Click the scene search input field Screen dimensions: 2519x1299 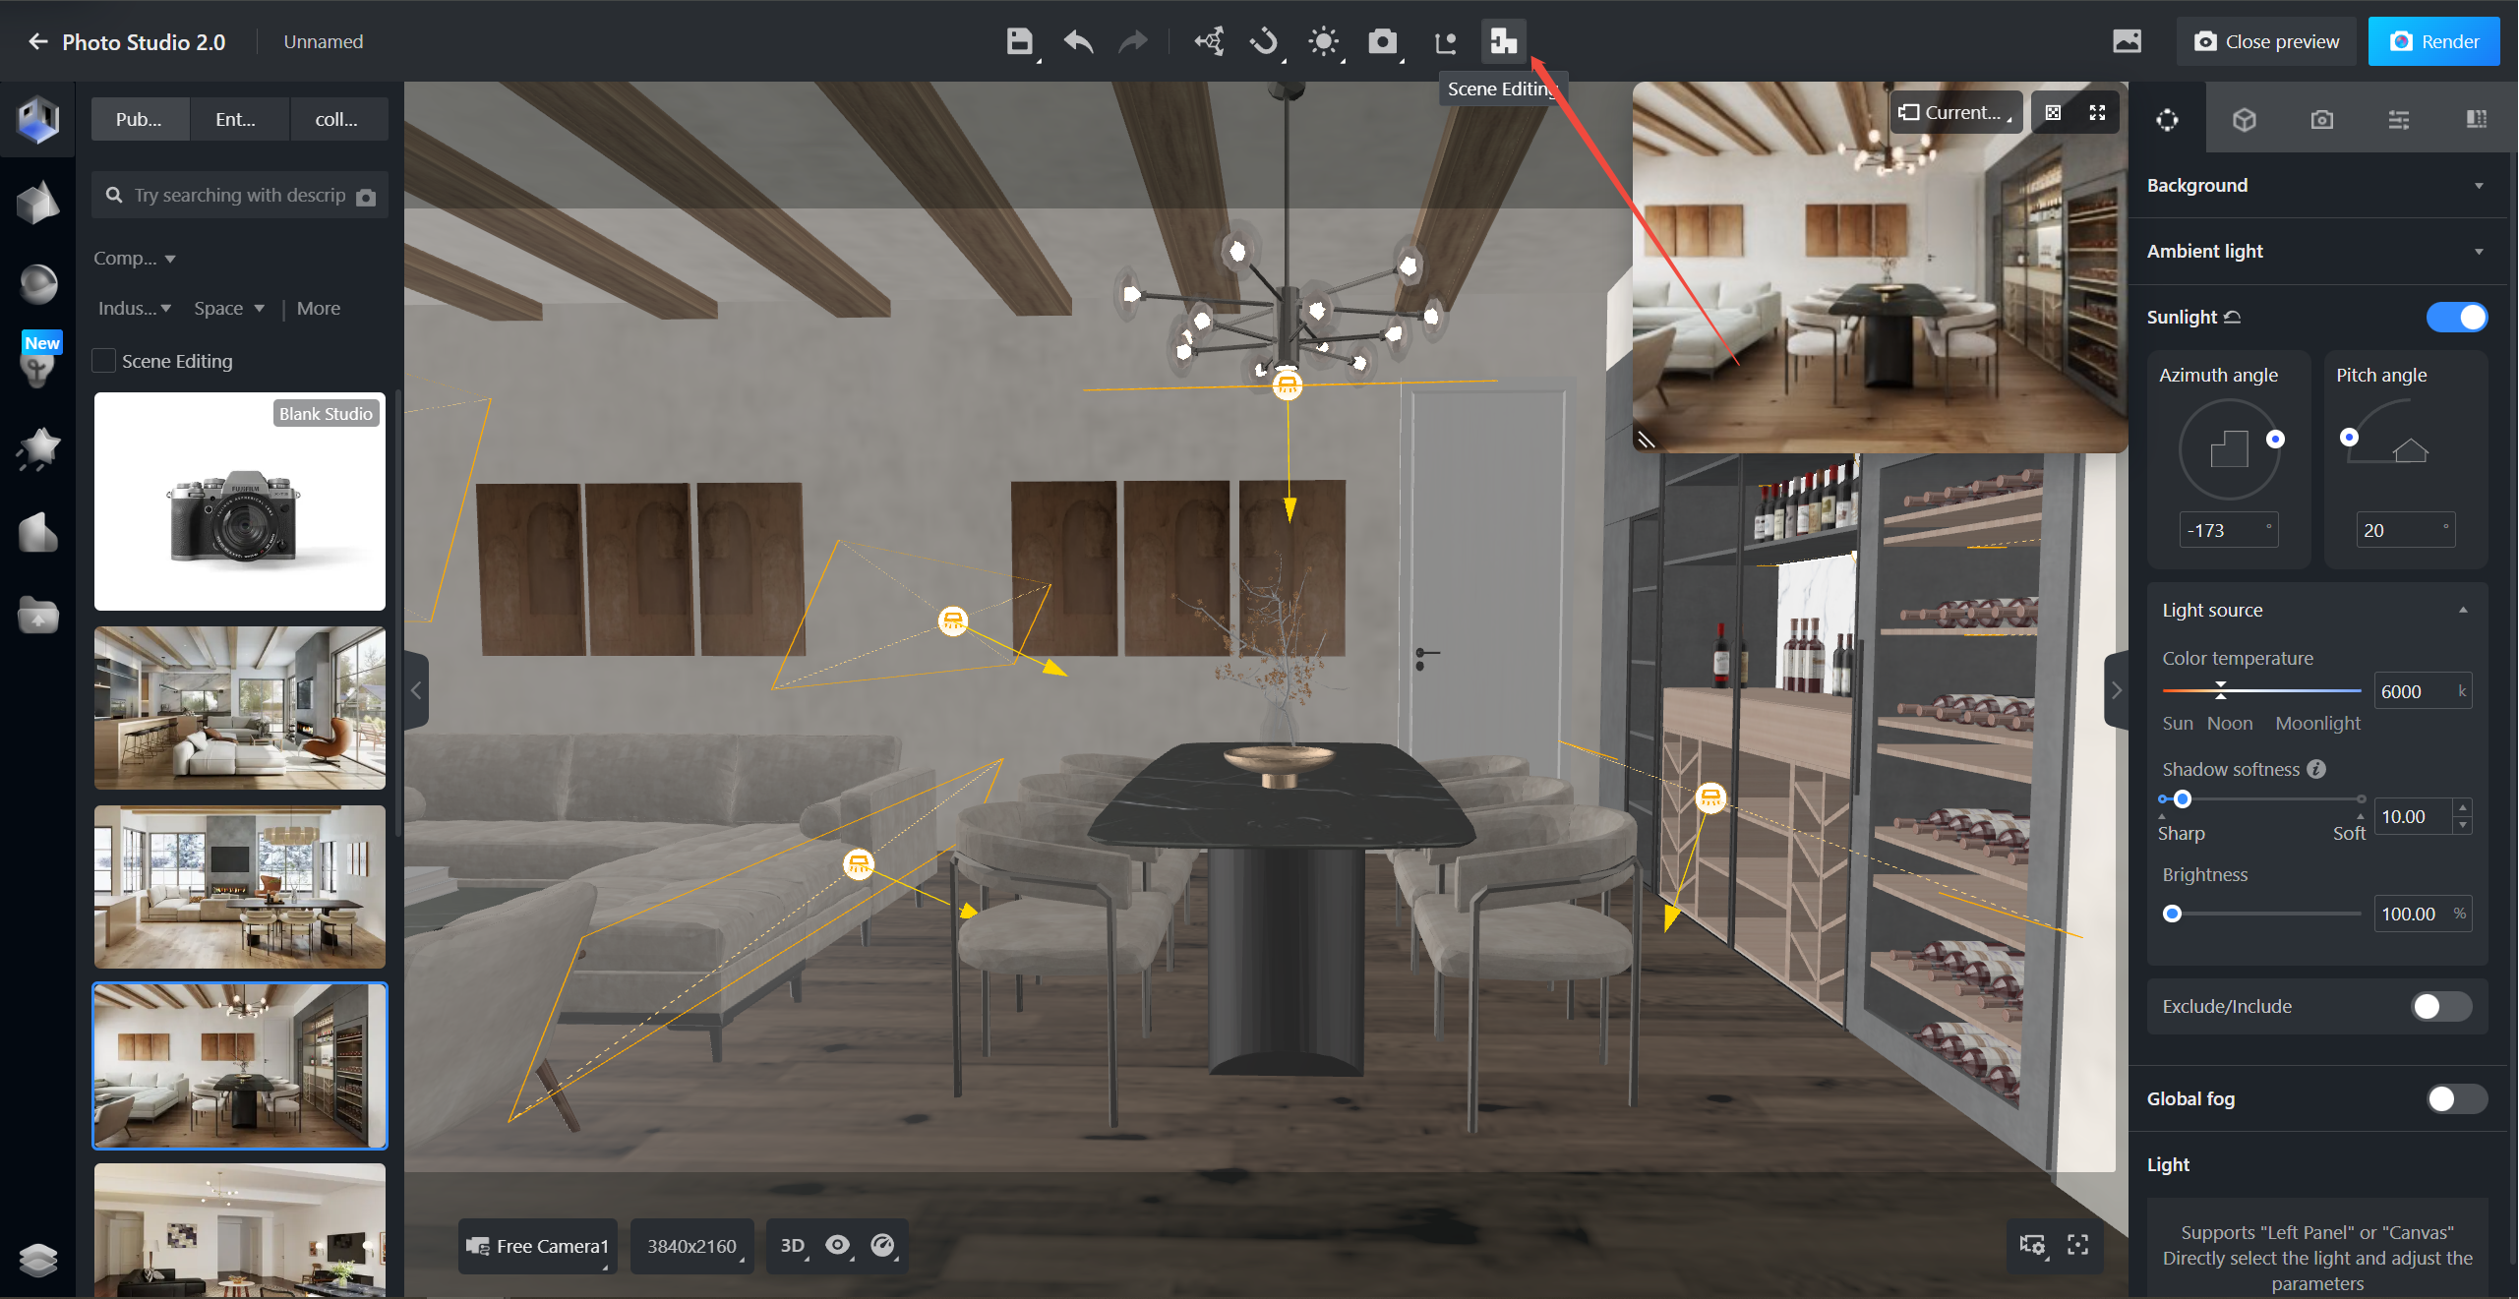coord(240,195)
